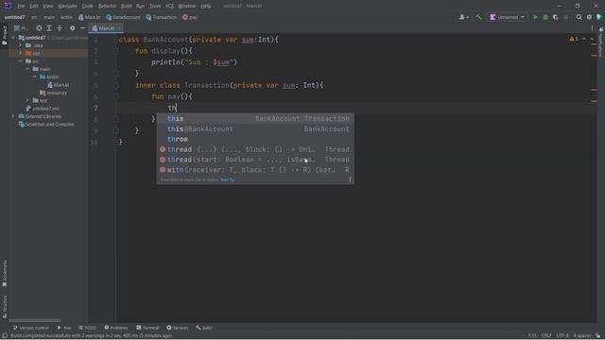This screenshot has height=340, width=605.
Task: Click the Notifications side stripe button
Action: pos(601,42)
